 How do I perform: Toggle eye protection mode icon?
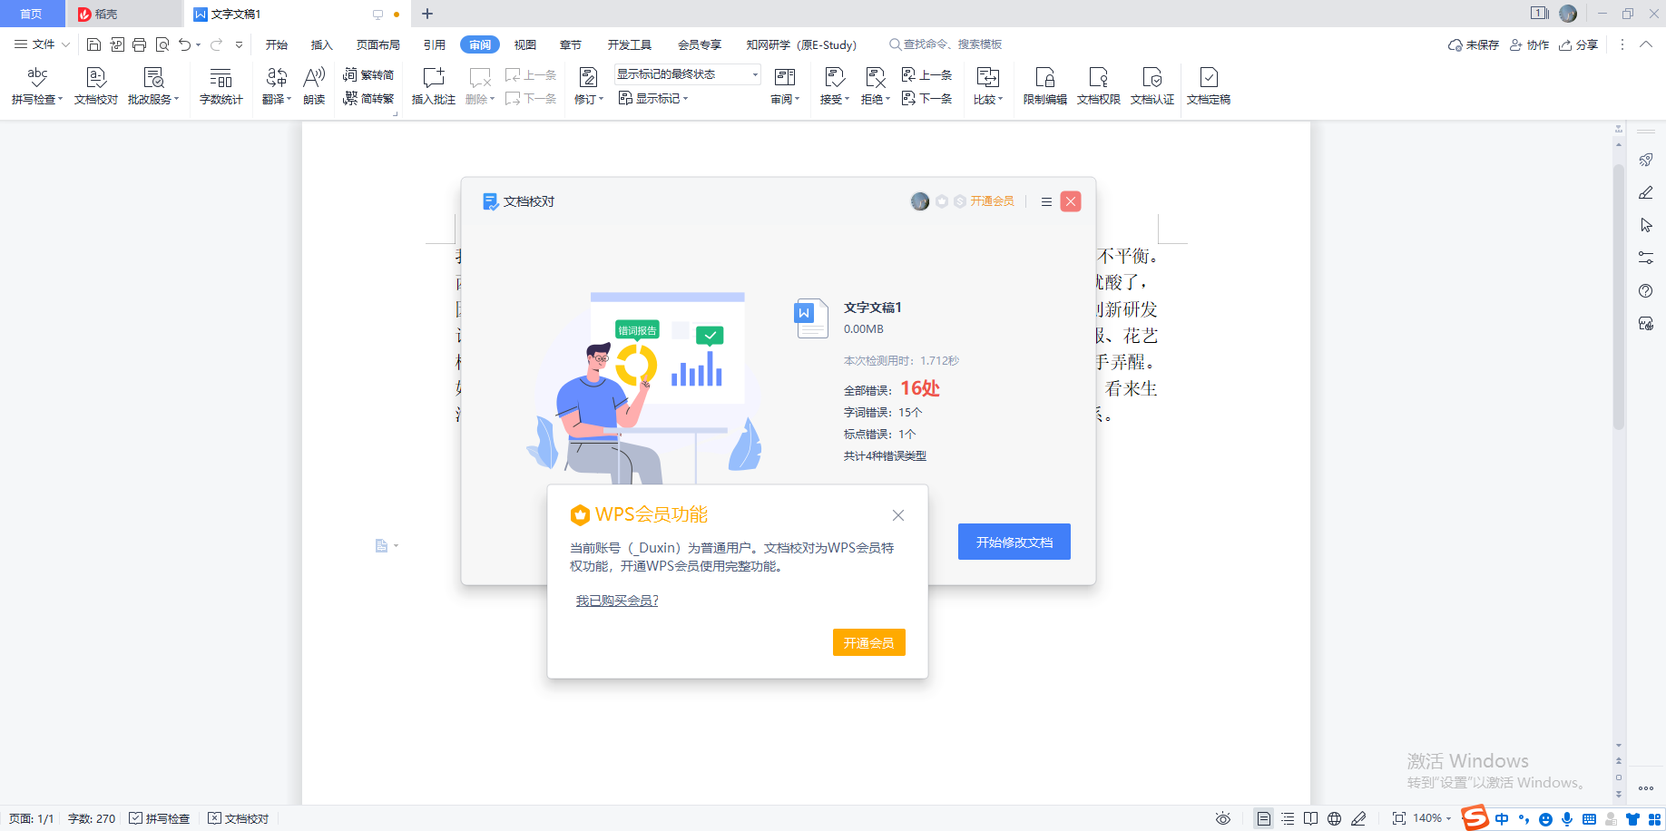point(1223,818)
